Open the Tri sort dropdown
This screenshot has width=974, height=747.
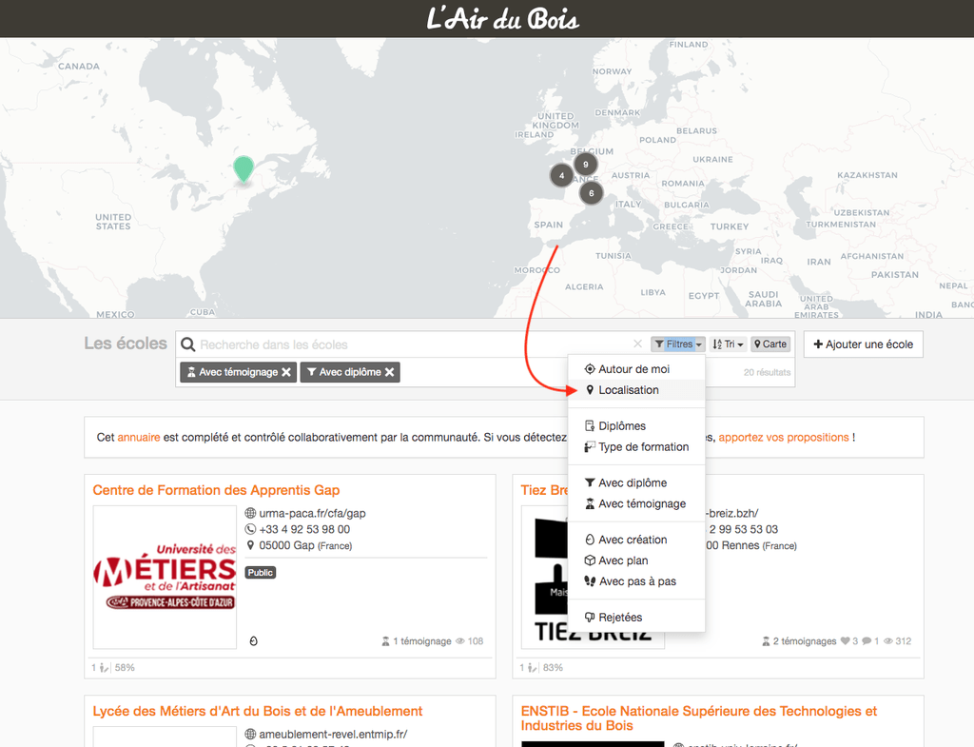728,344
